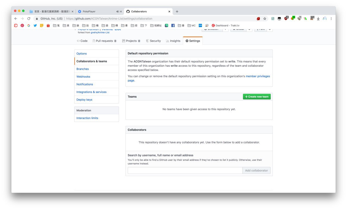Open the Google bookmark icon
The width and height of the screenshot is (347, 209).
tap(29, 25)
